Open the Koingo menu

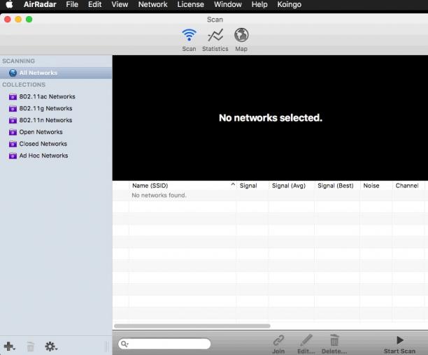click(x=290, y=4)
